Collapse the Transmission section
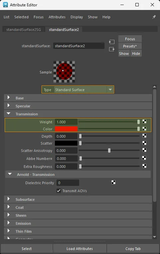 click(x=78, y=114)
